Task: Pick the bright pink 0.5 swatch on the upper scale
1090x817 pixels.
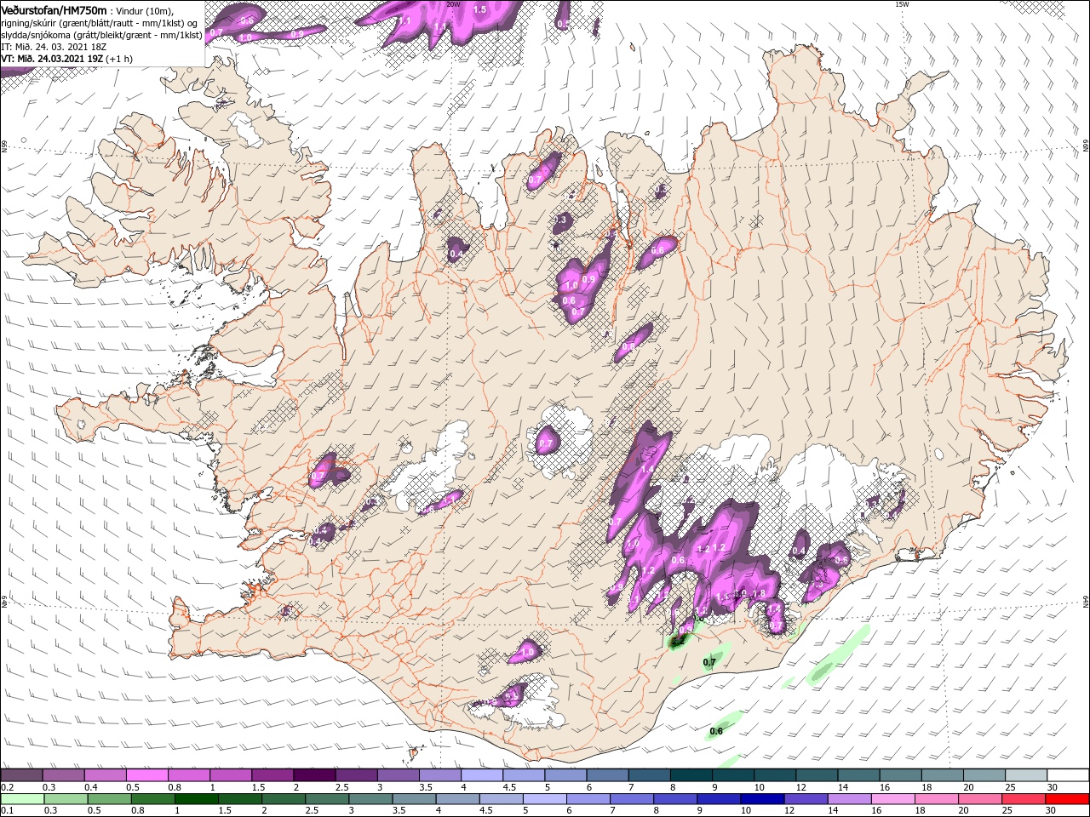Action: coord(146,775)
